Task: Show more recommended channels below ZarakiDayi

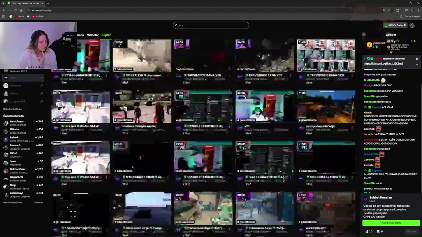Action: [13, 202]
